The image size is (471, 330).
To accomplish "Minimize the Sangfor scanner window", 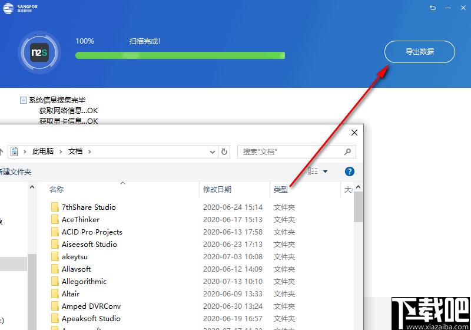I will coord(448,8).
